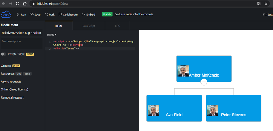Fork this fiddle
The width and height of the screenshot is (273, 131).
49,15
